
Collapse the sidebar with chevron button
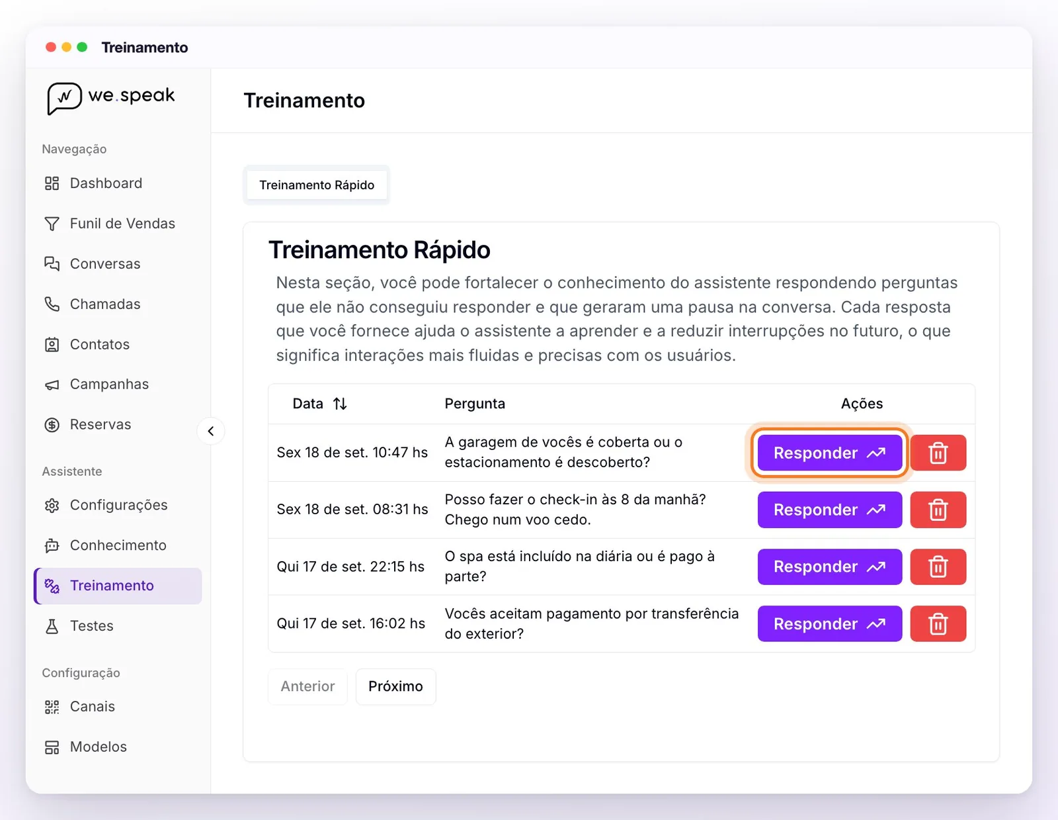point(211,432)
